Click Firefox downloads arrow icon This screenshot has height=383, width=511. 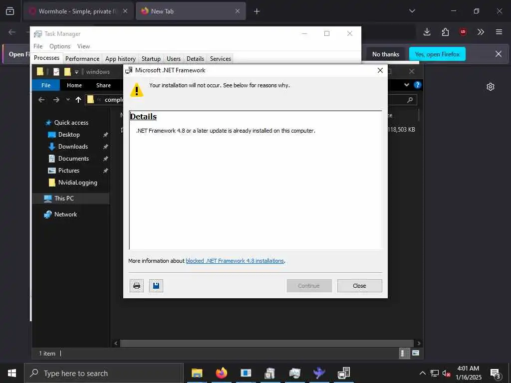[427, 32]
